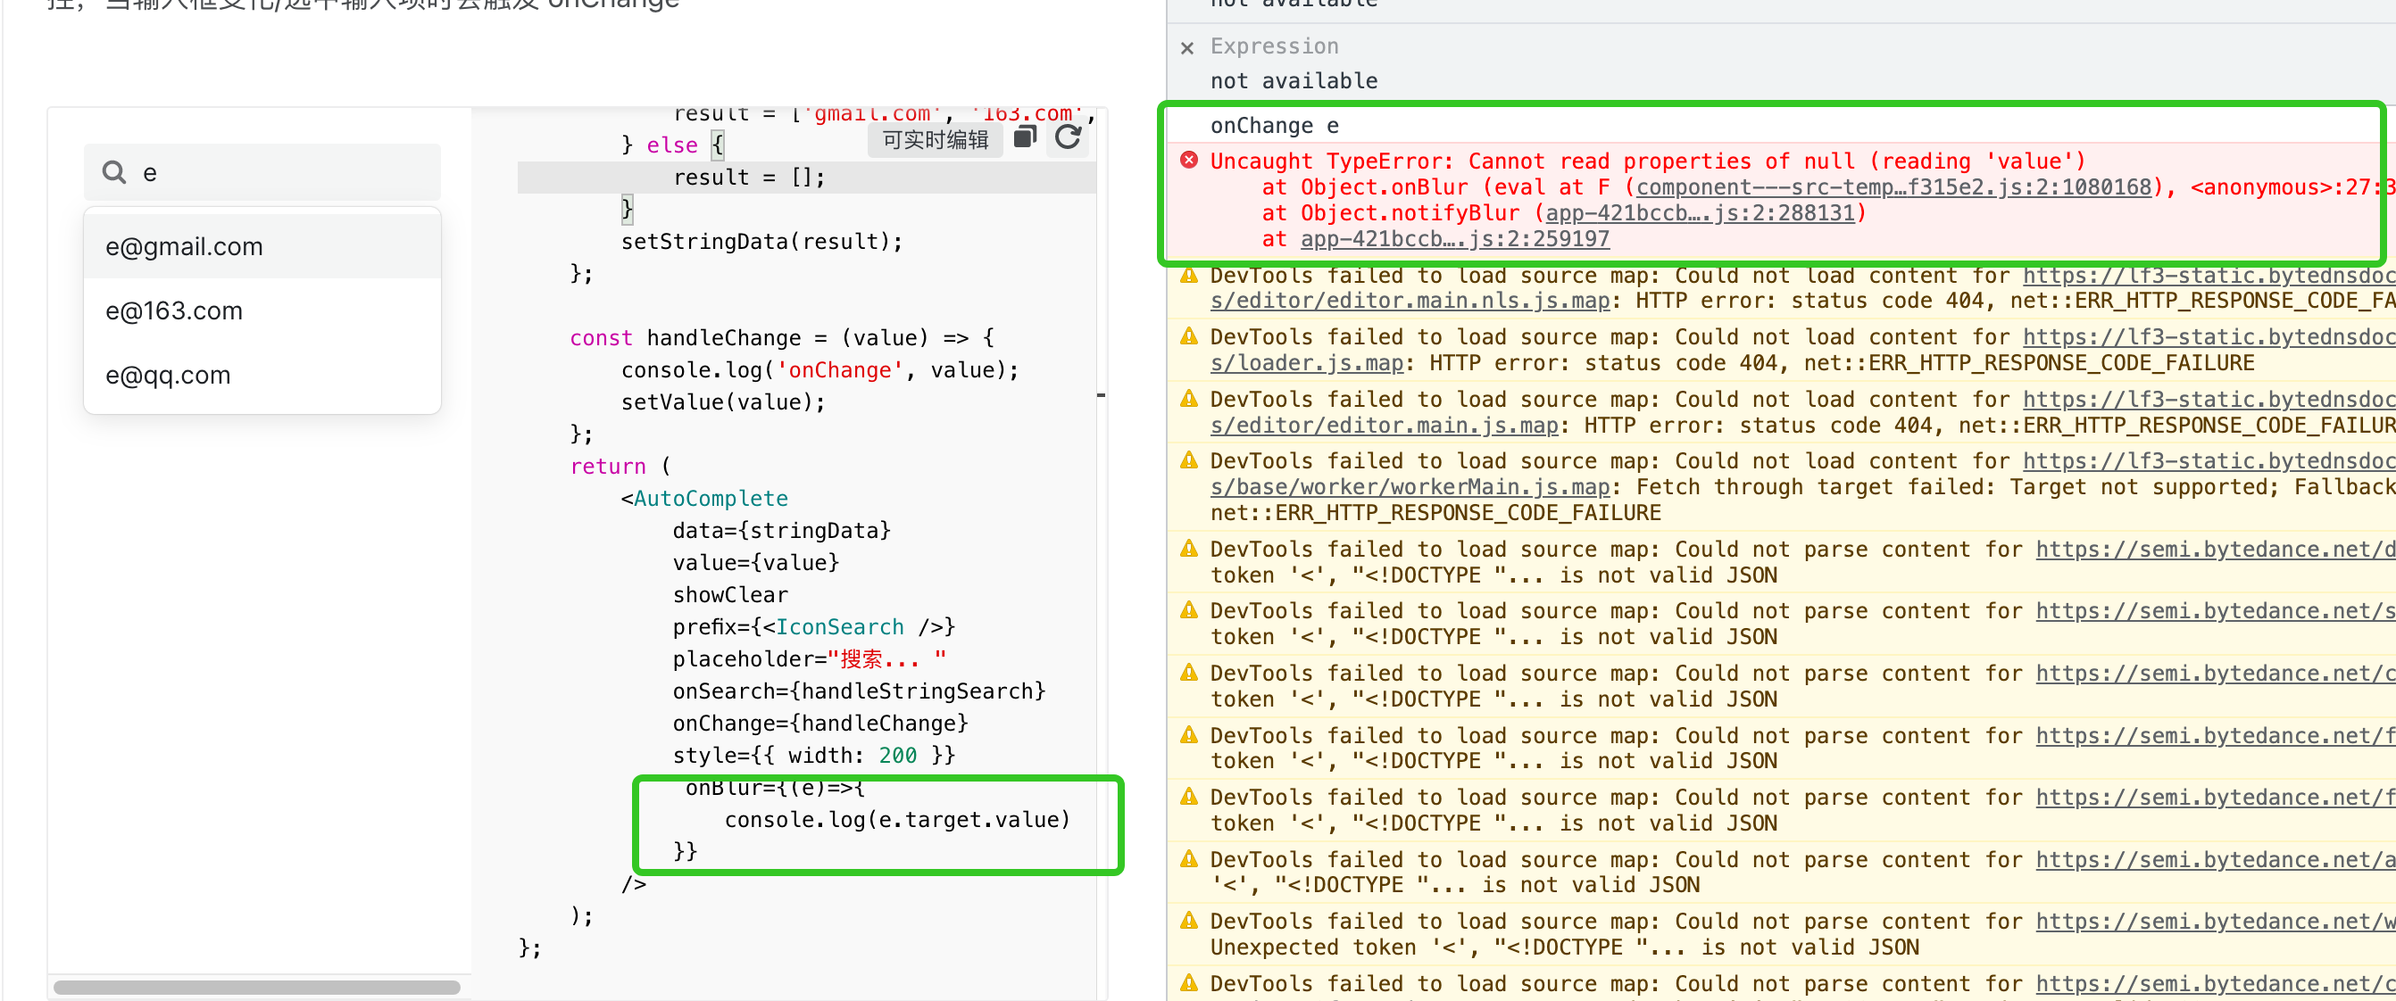Select the e@163.com option from the dropdown
The image size is (2396, 1001).
coord(173,310)
